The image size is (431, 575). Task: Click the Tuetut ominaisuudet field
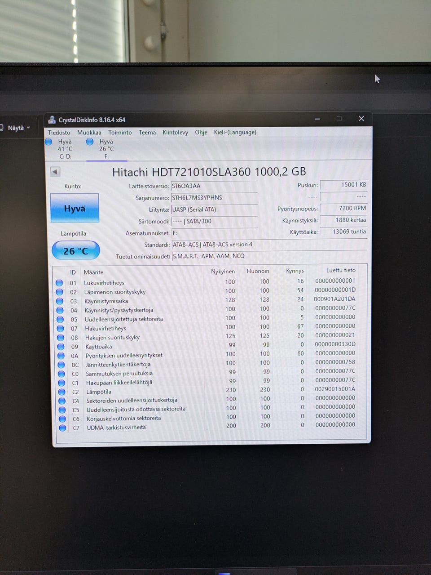(269, 256)
